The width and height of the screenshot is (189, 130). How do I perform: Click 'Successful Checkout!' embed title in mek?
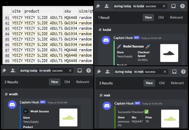click(x=131, y=112)
